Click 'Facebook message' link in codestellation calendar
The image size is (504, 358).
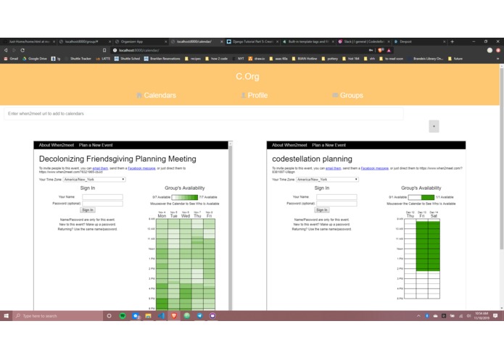pos(375,168)
